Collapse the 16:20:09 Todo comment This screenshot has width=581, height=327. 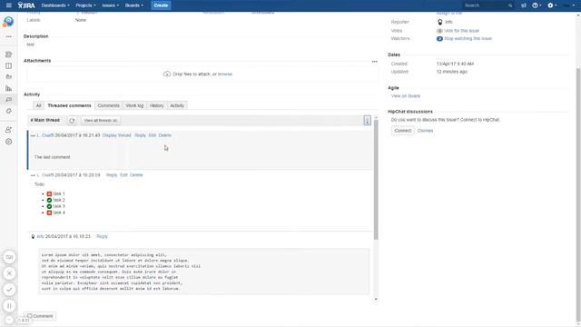click(33, 175)
